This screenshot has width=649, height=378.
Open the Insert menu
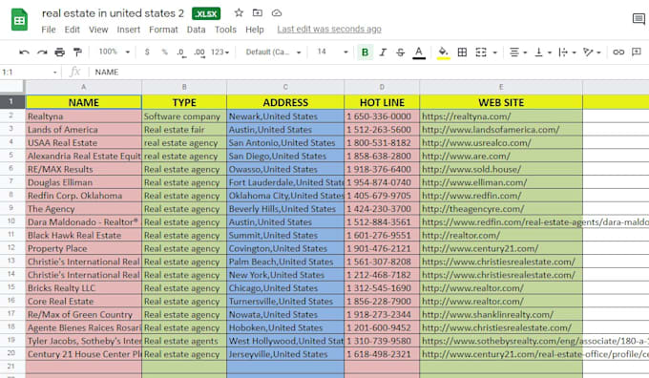tap(128, 30)
